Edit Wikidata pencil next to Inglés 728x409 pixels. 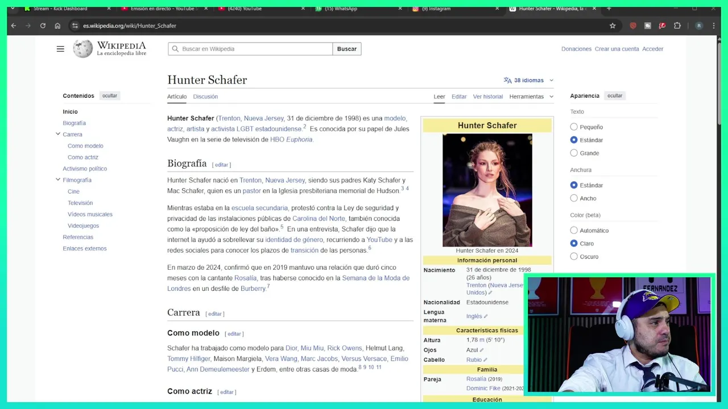pyautogui.click(x=485, y=316)
